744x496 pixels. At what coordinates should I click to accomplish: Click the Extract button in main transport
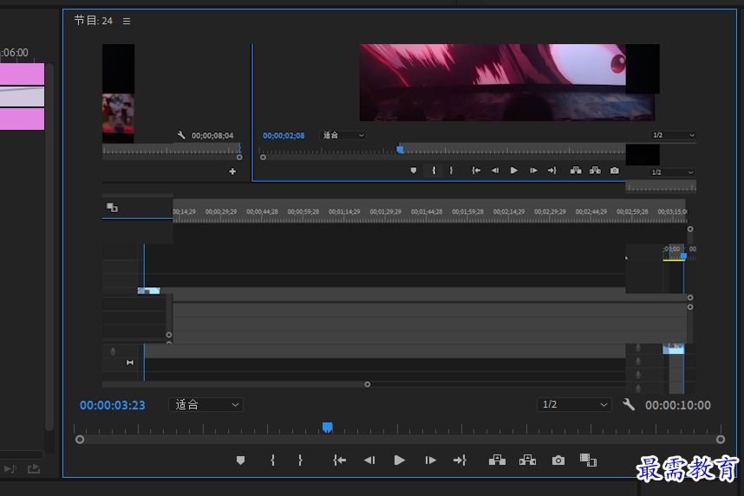tap(527, 460)
